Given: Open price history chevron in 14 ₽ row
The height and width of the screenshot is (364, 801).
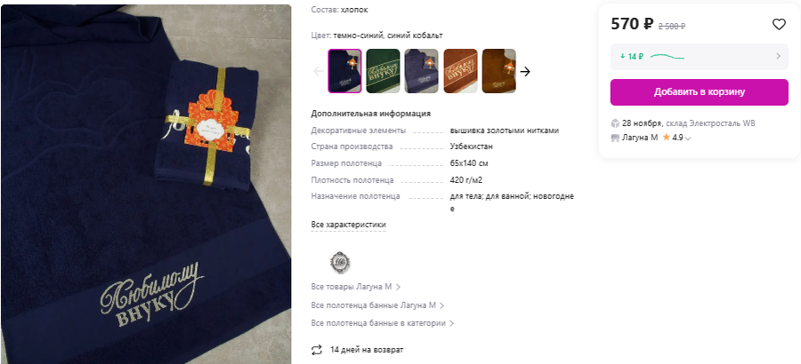Looking at the screenshot, I should point(778,56).
